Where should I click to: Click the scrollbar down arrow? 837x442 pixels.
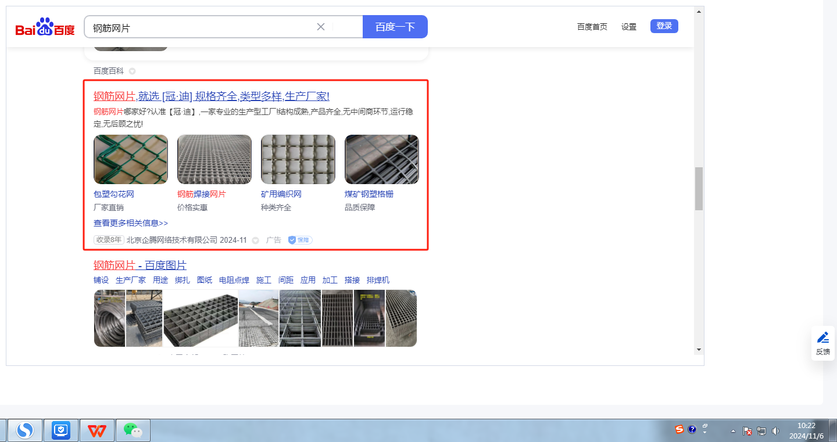(x=699, y=350)
